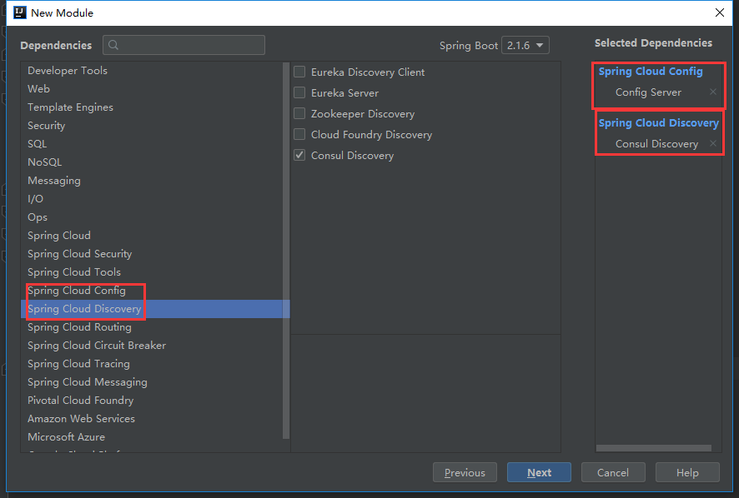This screenshot has height=498, width=739.
Task: Select Spring Cloud Discovery category
Action: (x=151, y=309)
